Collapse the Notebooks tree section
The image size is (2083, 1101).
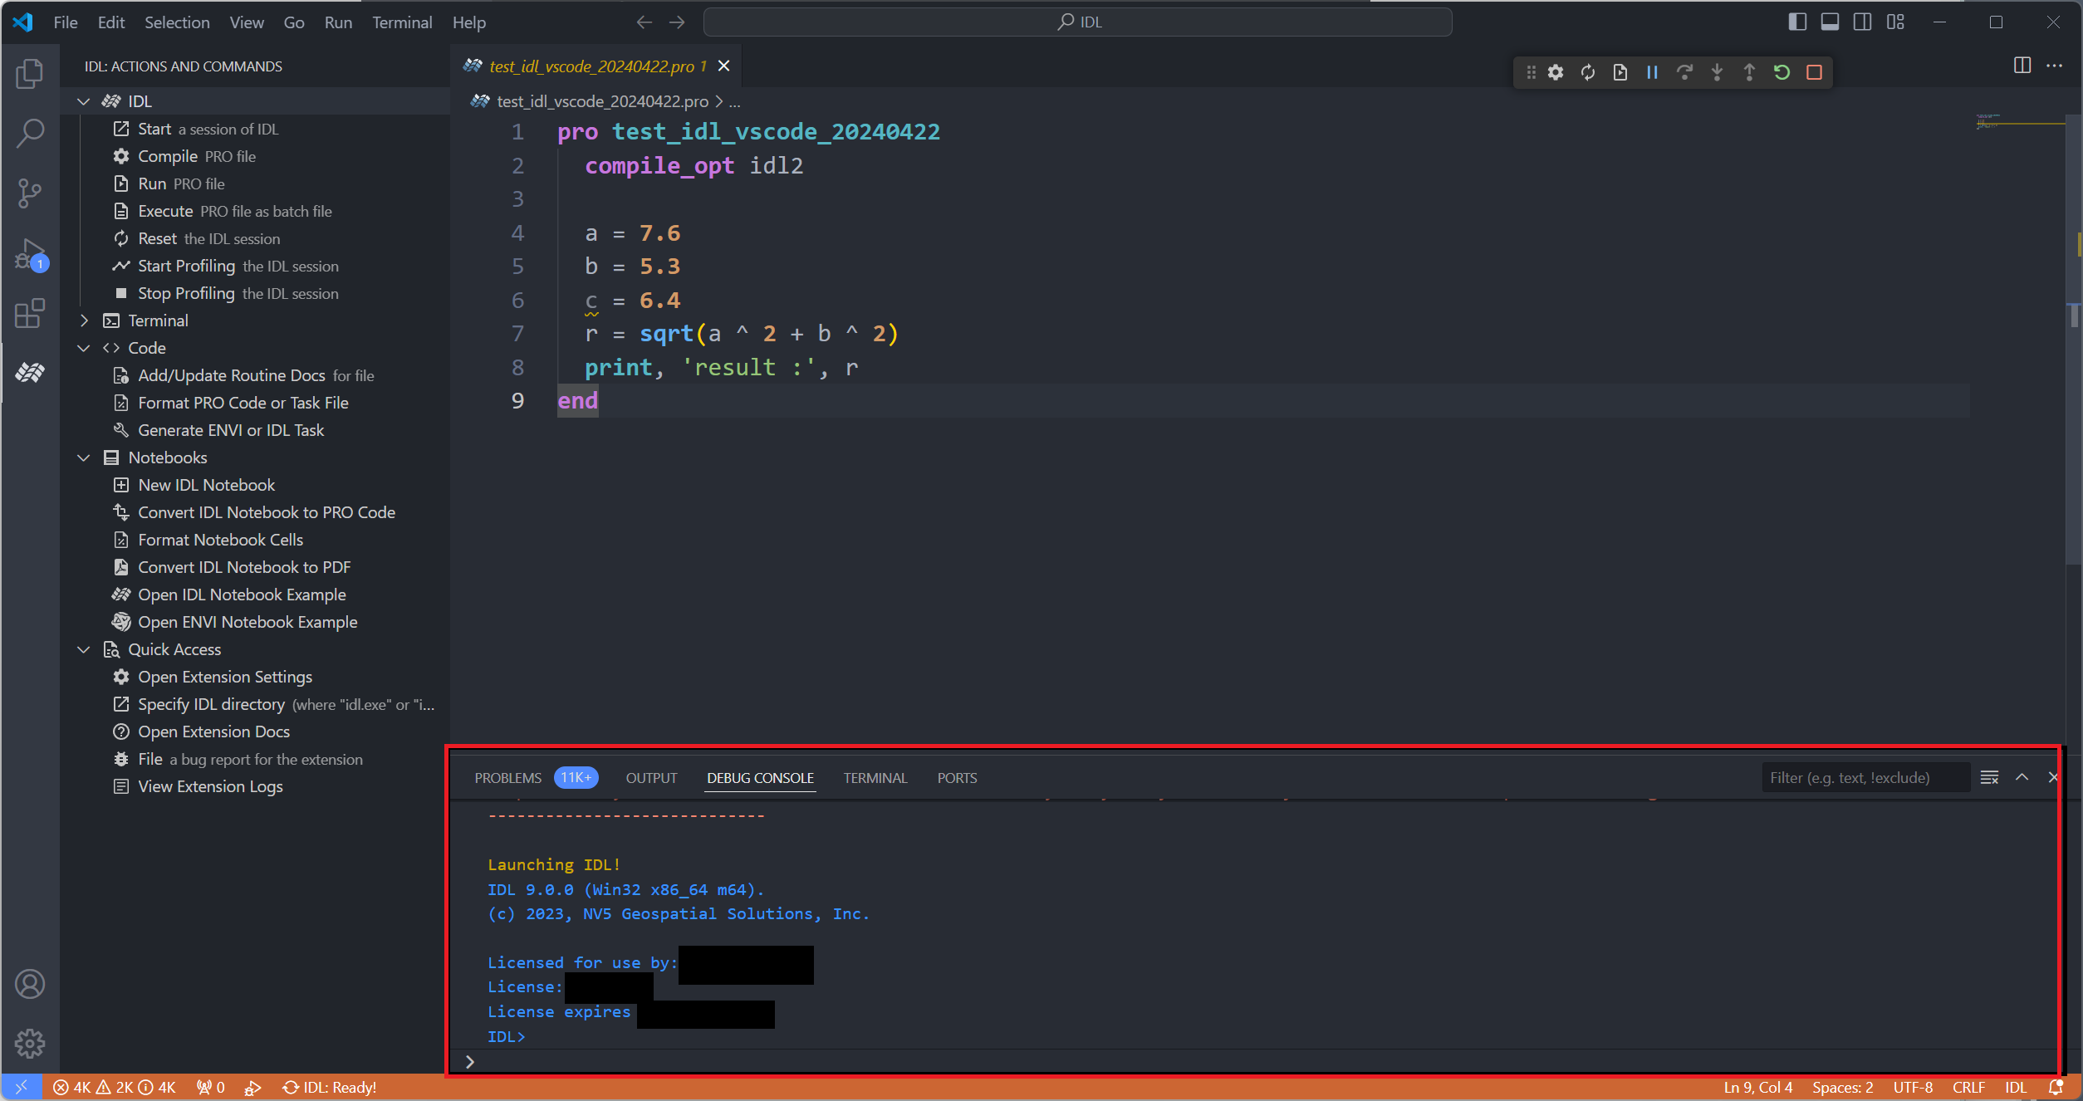click(x=84, y=458)
